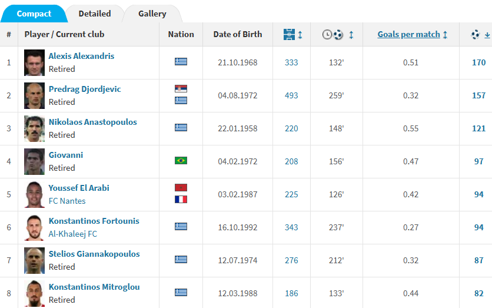Click Greece flag for Alexis Alexandris
The width and height of the screenshot is (492, 308).
point(181,62)
